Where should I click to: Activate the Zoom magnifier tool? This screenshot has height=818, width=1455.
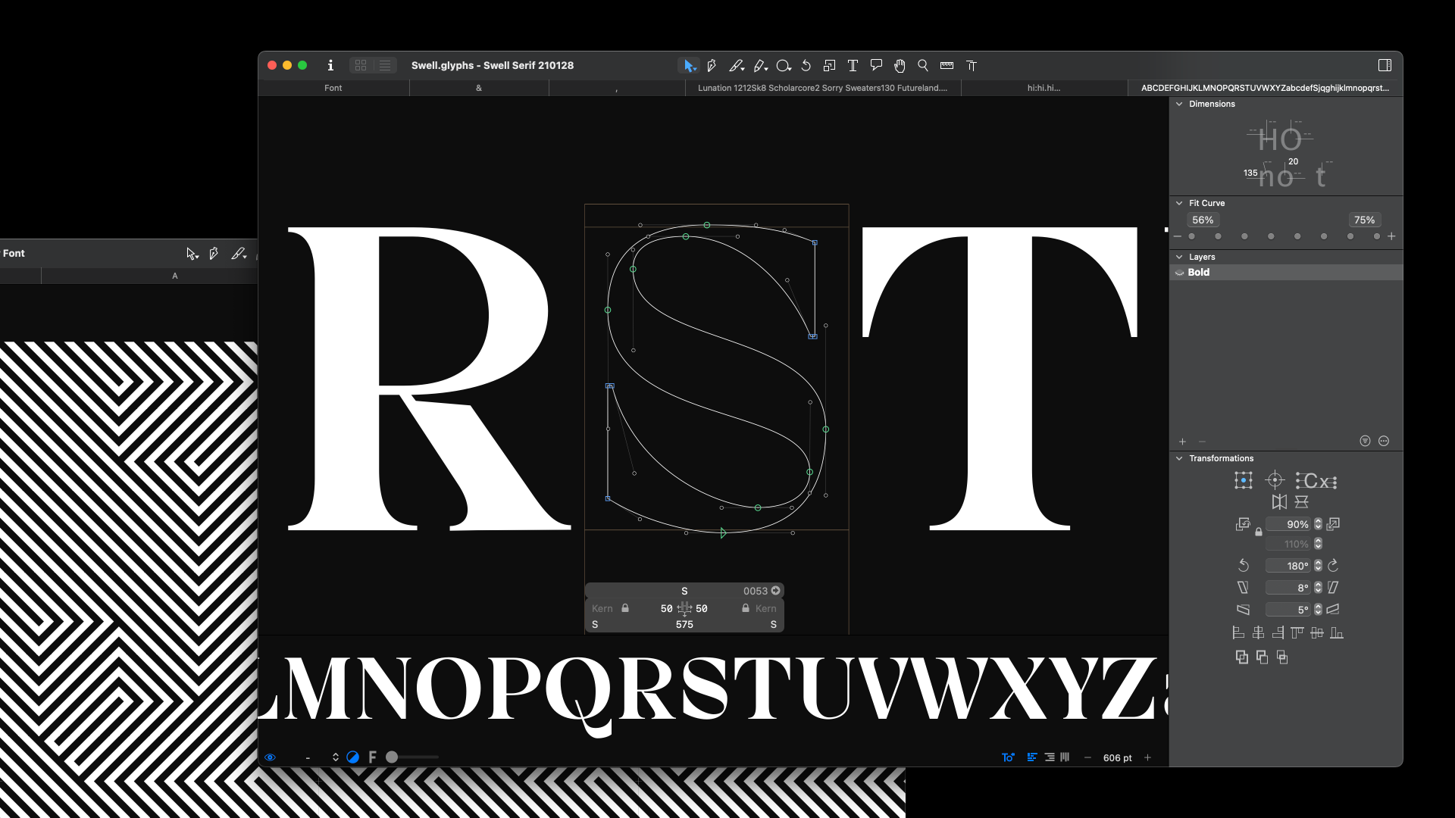coord(923,66)
